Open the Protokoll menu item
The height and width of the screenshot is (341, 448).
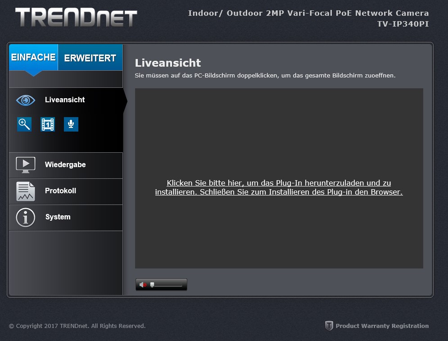[66, 191]
